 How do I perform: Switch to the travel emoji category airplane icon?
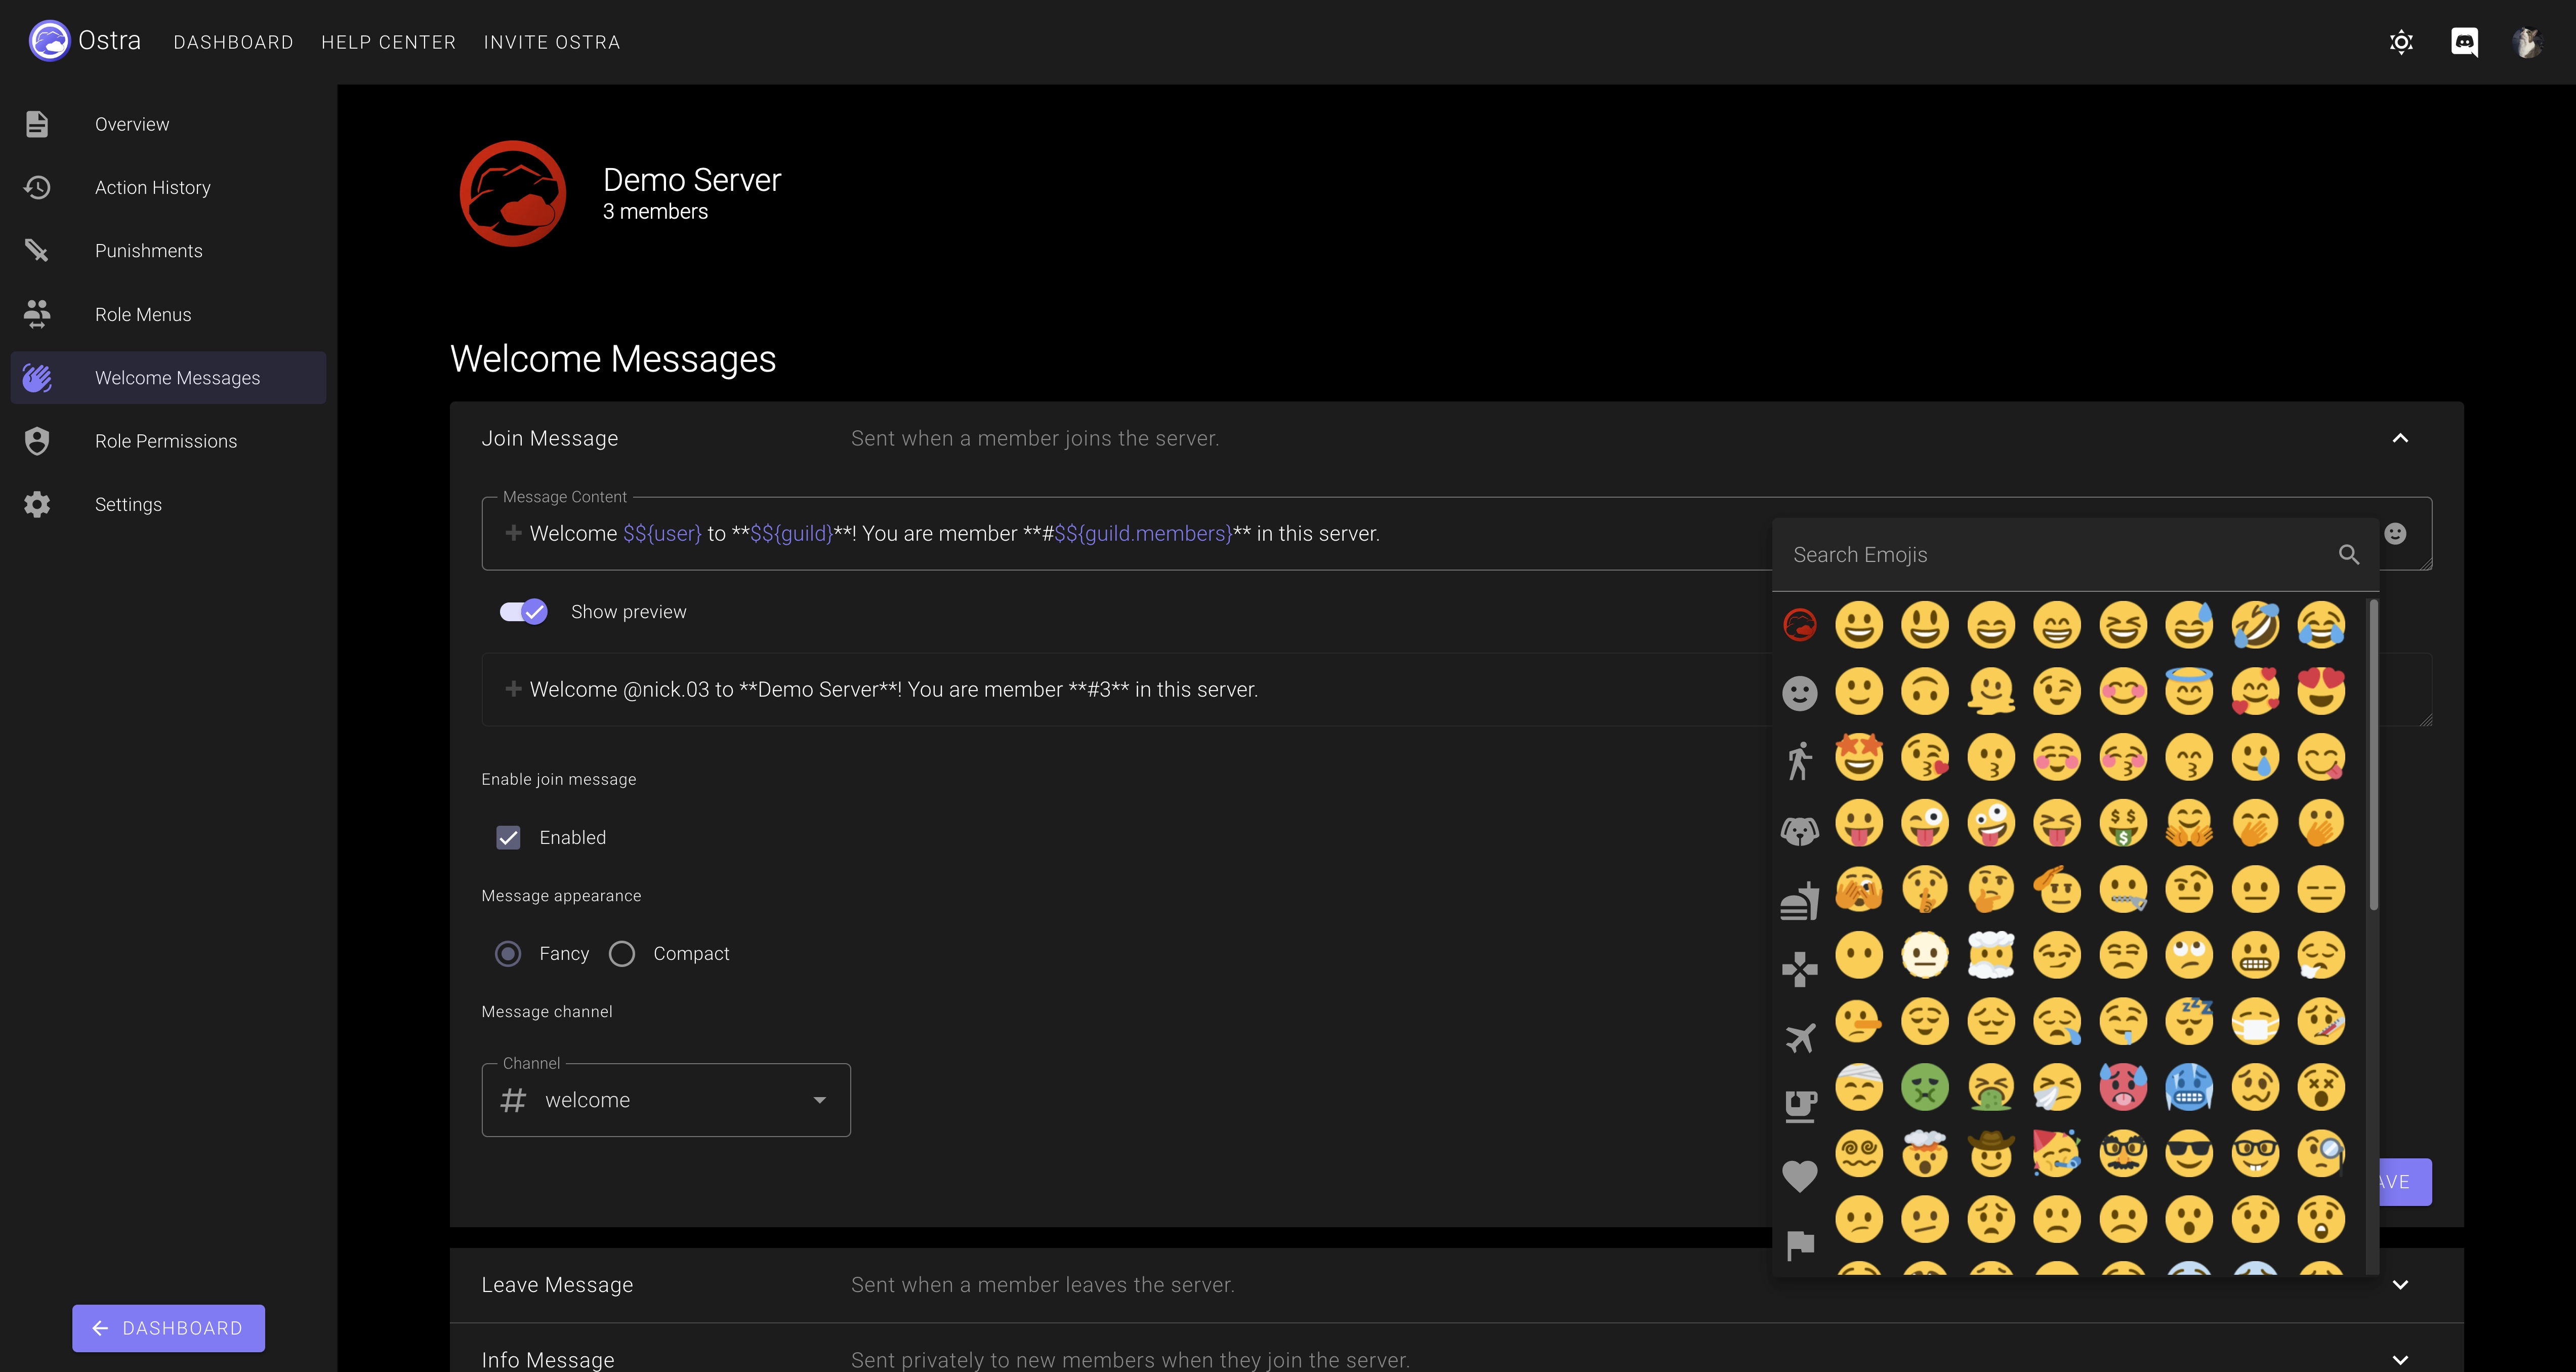point(1800,1037)
